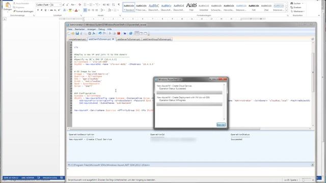Apply the Titel style in Word
This screenshot has width=326, height=183.
(192, 7)
